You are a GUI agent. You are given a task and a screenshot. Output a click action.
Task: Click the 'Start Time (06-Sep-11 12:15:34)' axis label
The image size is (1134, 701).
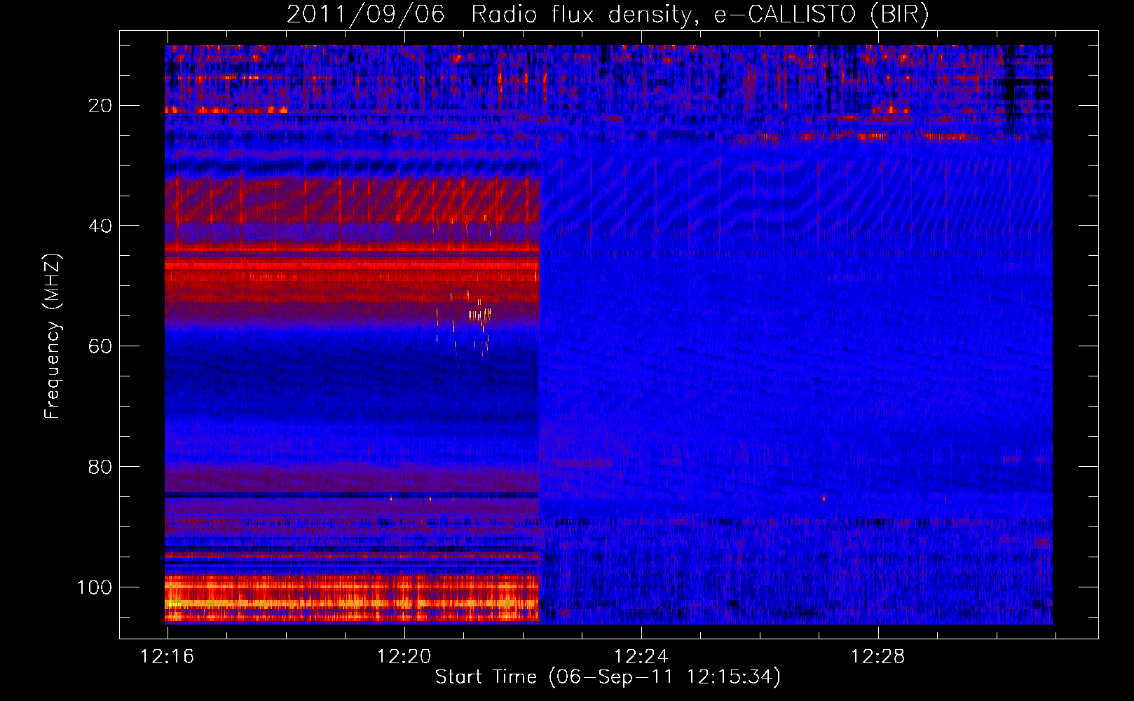[x=608, y=677]
